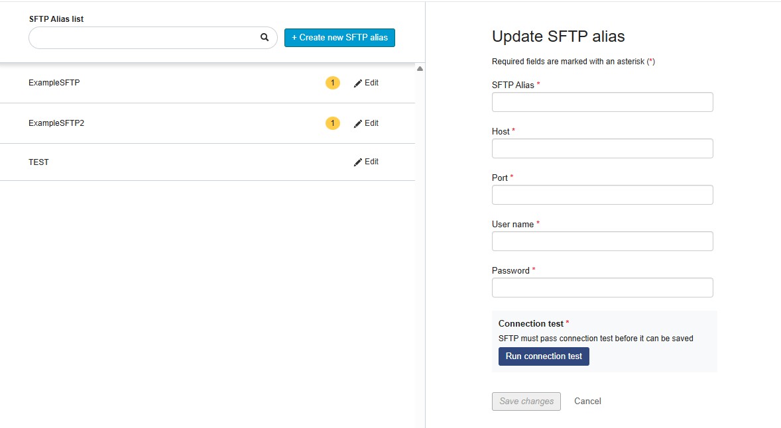Focus the SFTP Alias list search box
The height and width of the screenshot is (428, 781).
143,38
